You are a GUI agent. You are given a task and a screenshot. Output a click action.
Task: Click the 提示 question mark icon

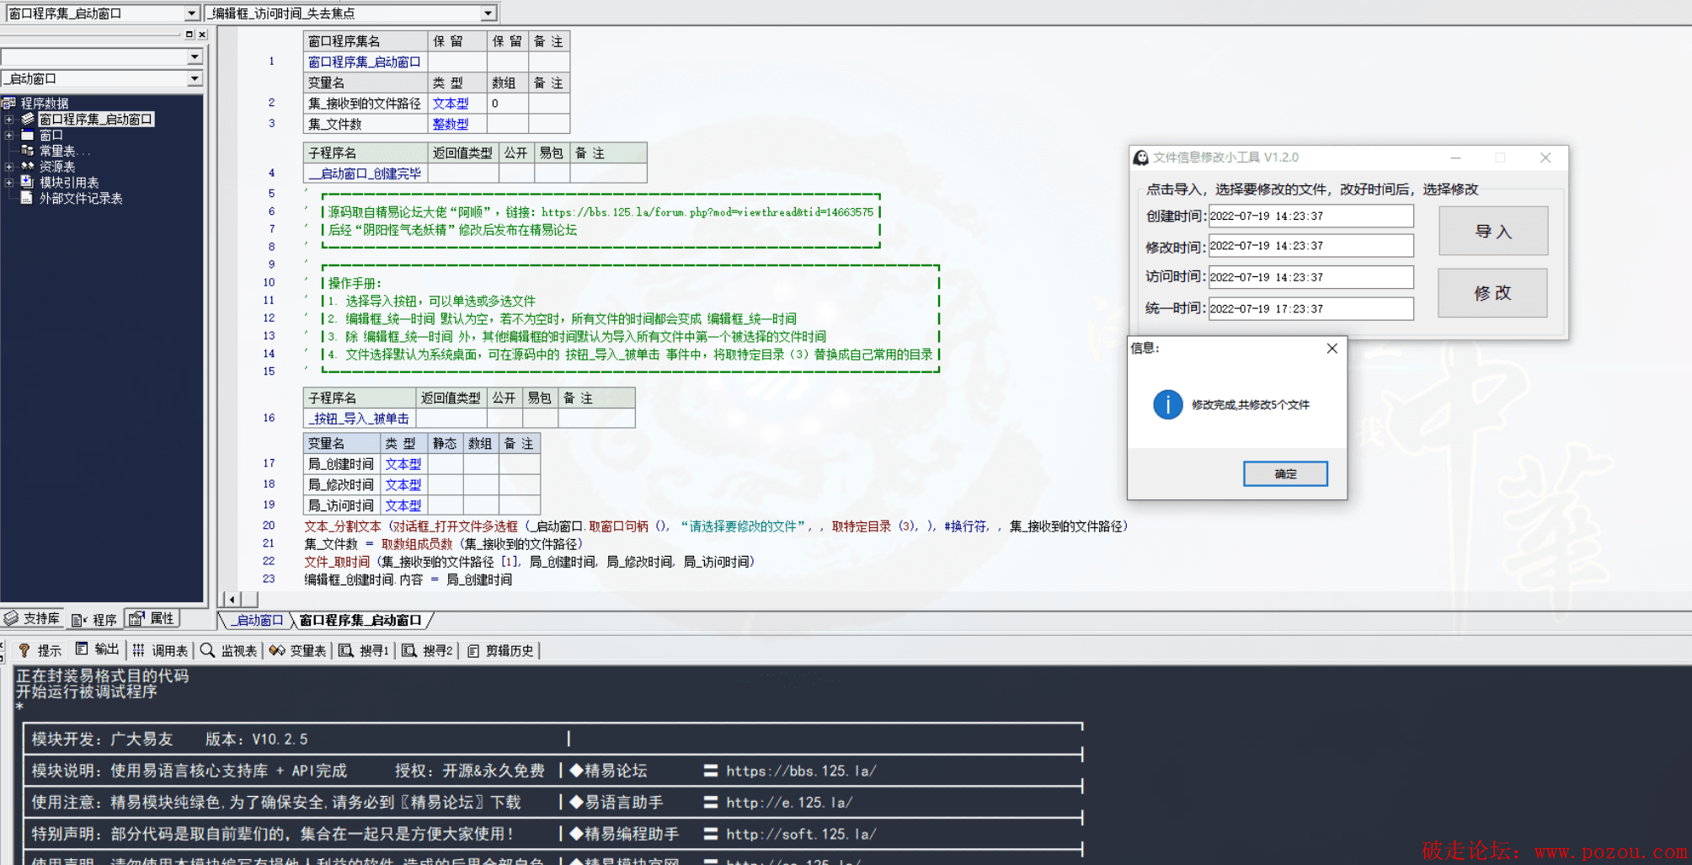(x=24, y=650)
